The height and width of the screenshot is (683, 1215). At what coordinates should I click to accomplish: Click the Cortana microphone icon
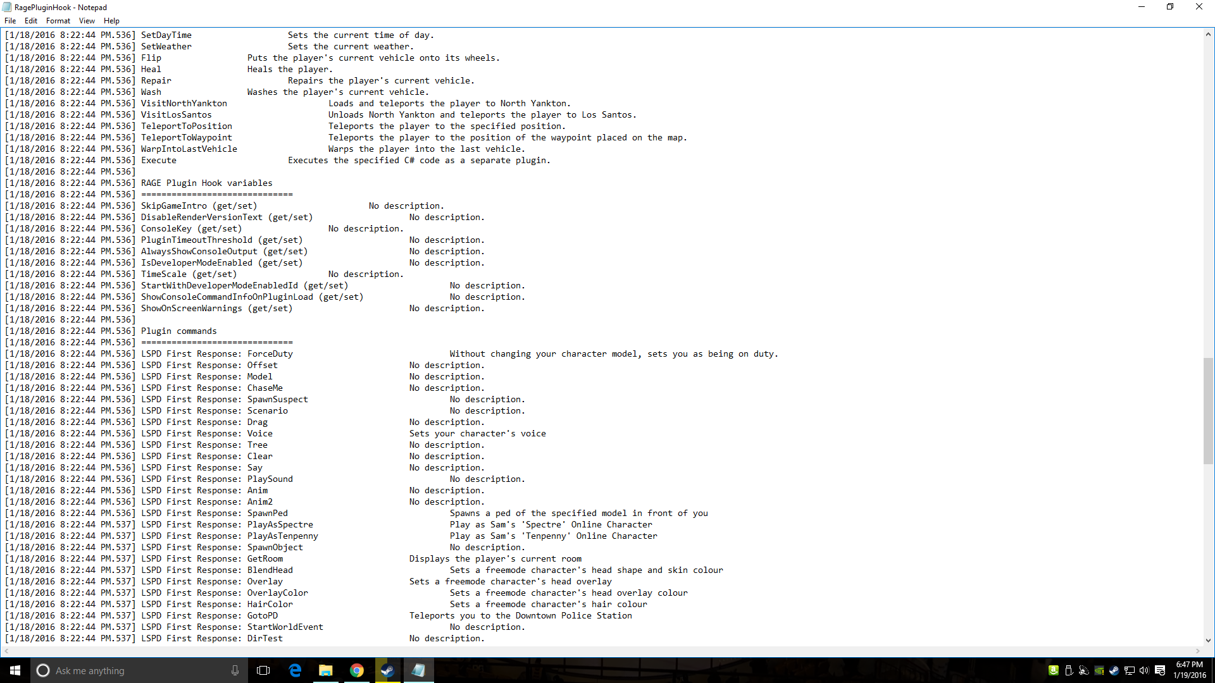pyautogui.click(x=235, y=670)
